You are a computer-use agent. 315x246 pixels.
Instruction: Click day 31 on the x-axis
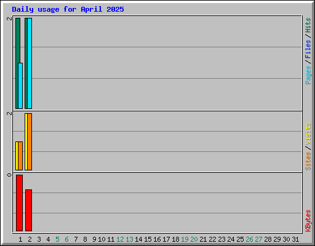[295, 239]
